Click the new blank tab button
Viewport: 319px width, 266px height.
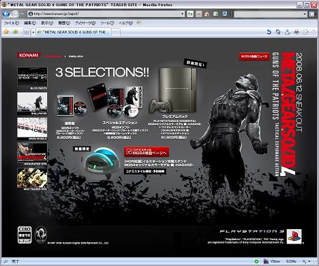tap(116, 33)
